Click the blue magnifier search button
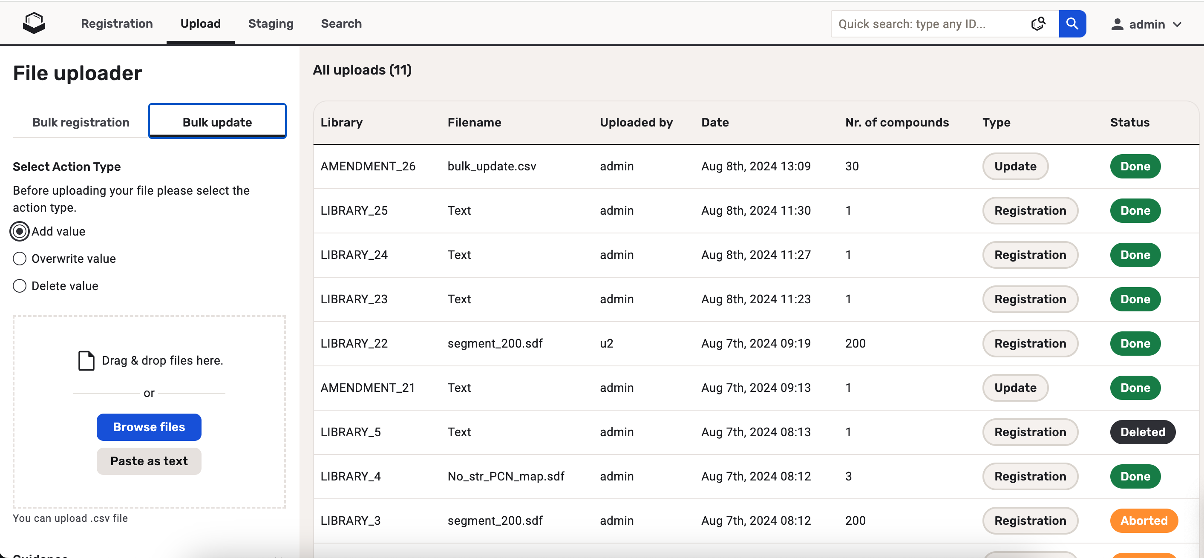Screen dimensions: 1204x558 (x=1072, y=24)
